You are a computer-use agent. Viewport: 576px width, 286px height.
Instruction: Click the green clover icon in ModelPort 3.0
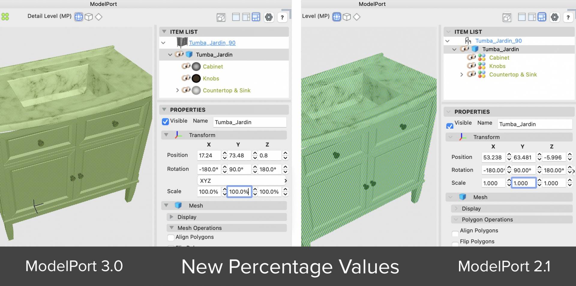[x=5, y=17]
